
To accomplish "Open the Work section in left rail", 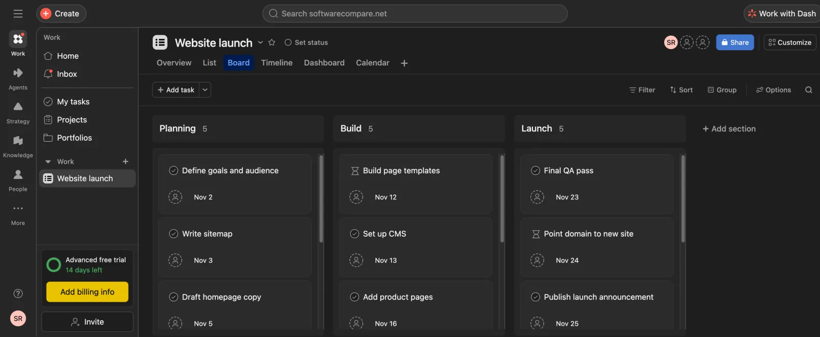I will (18, 43).
